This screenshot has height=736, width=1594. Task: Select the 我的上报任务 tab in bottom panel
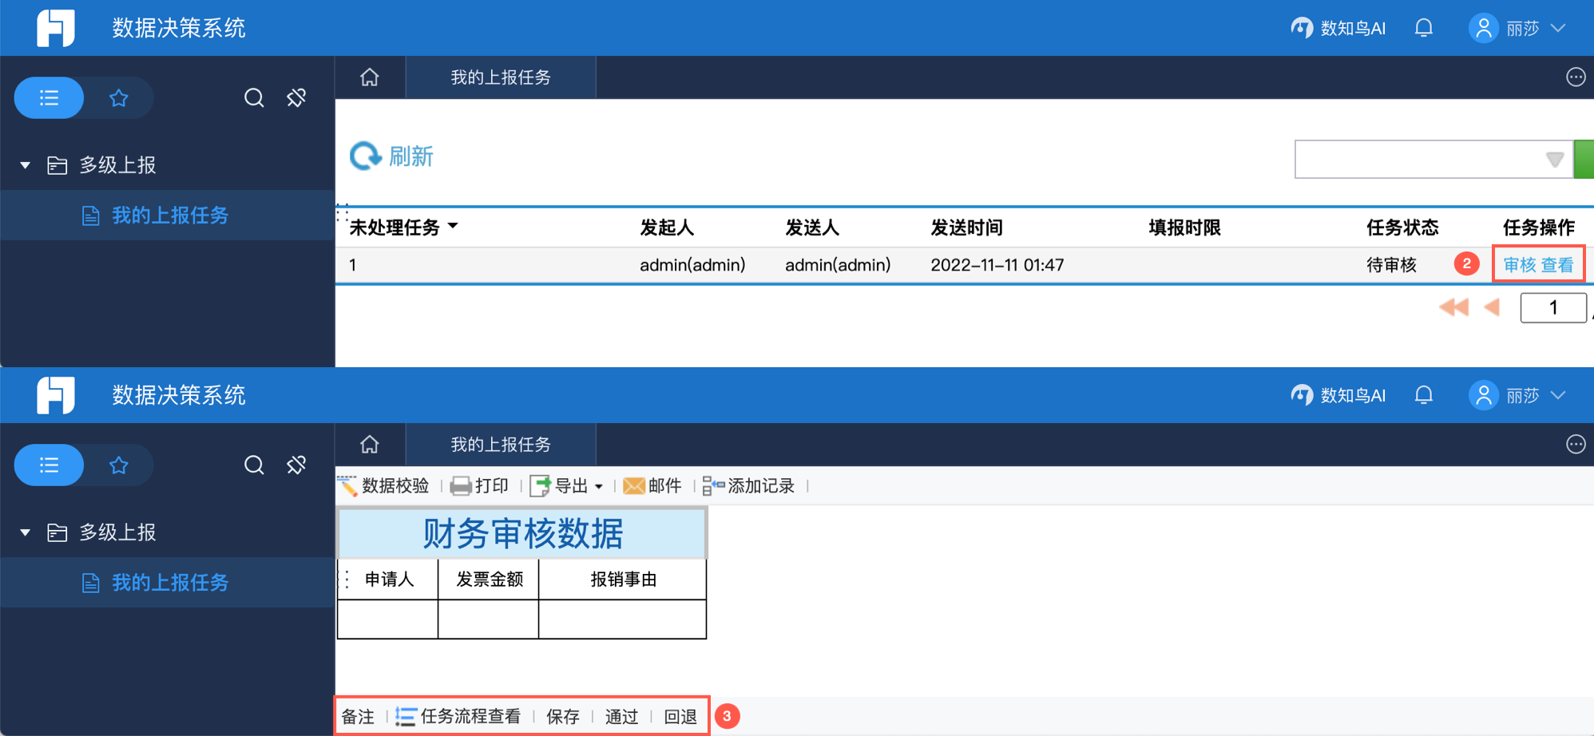point(501,445)
